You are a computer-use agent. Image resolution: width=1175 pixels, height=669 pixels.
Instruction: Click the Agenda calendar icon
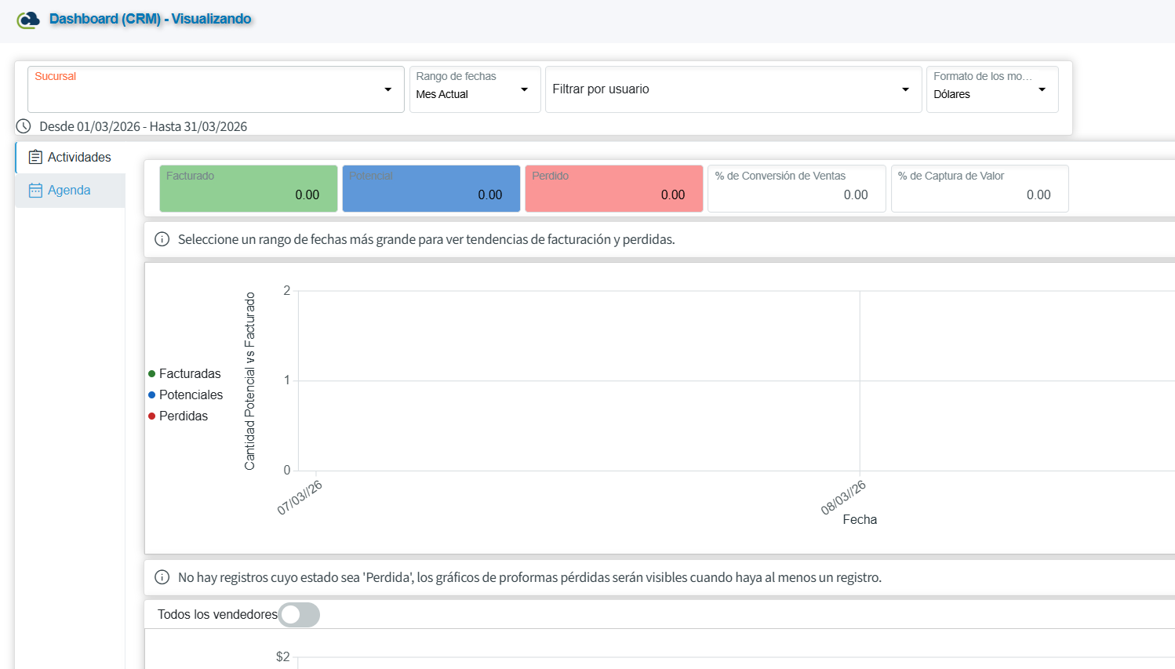point(35,191)
